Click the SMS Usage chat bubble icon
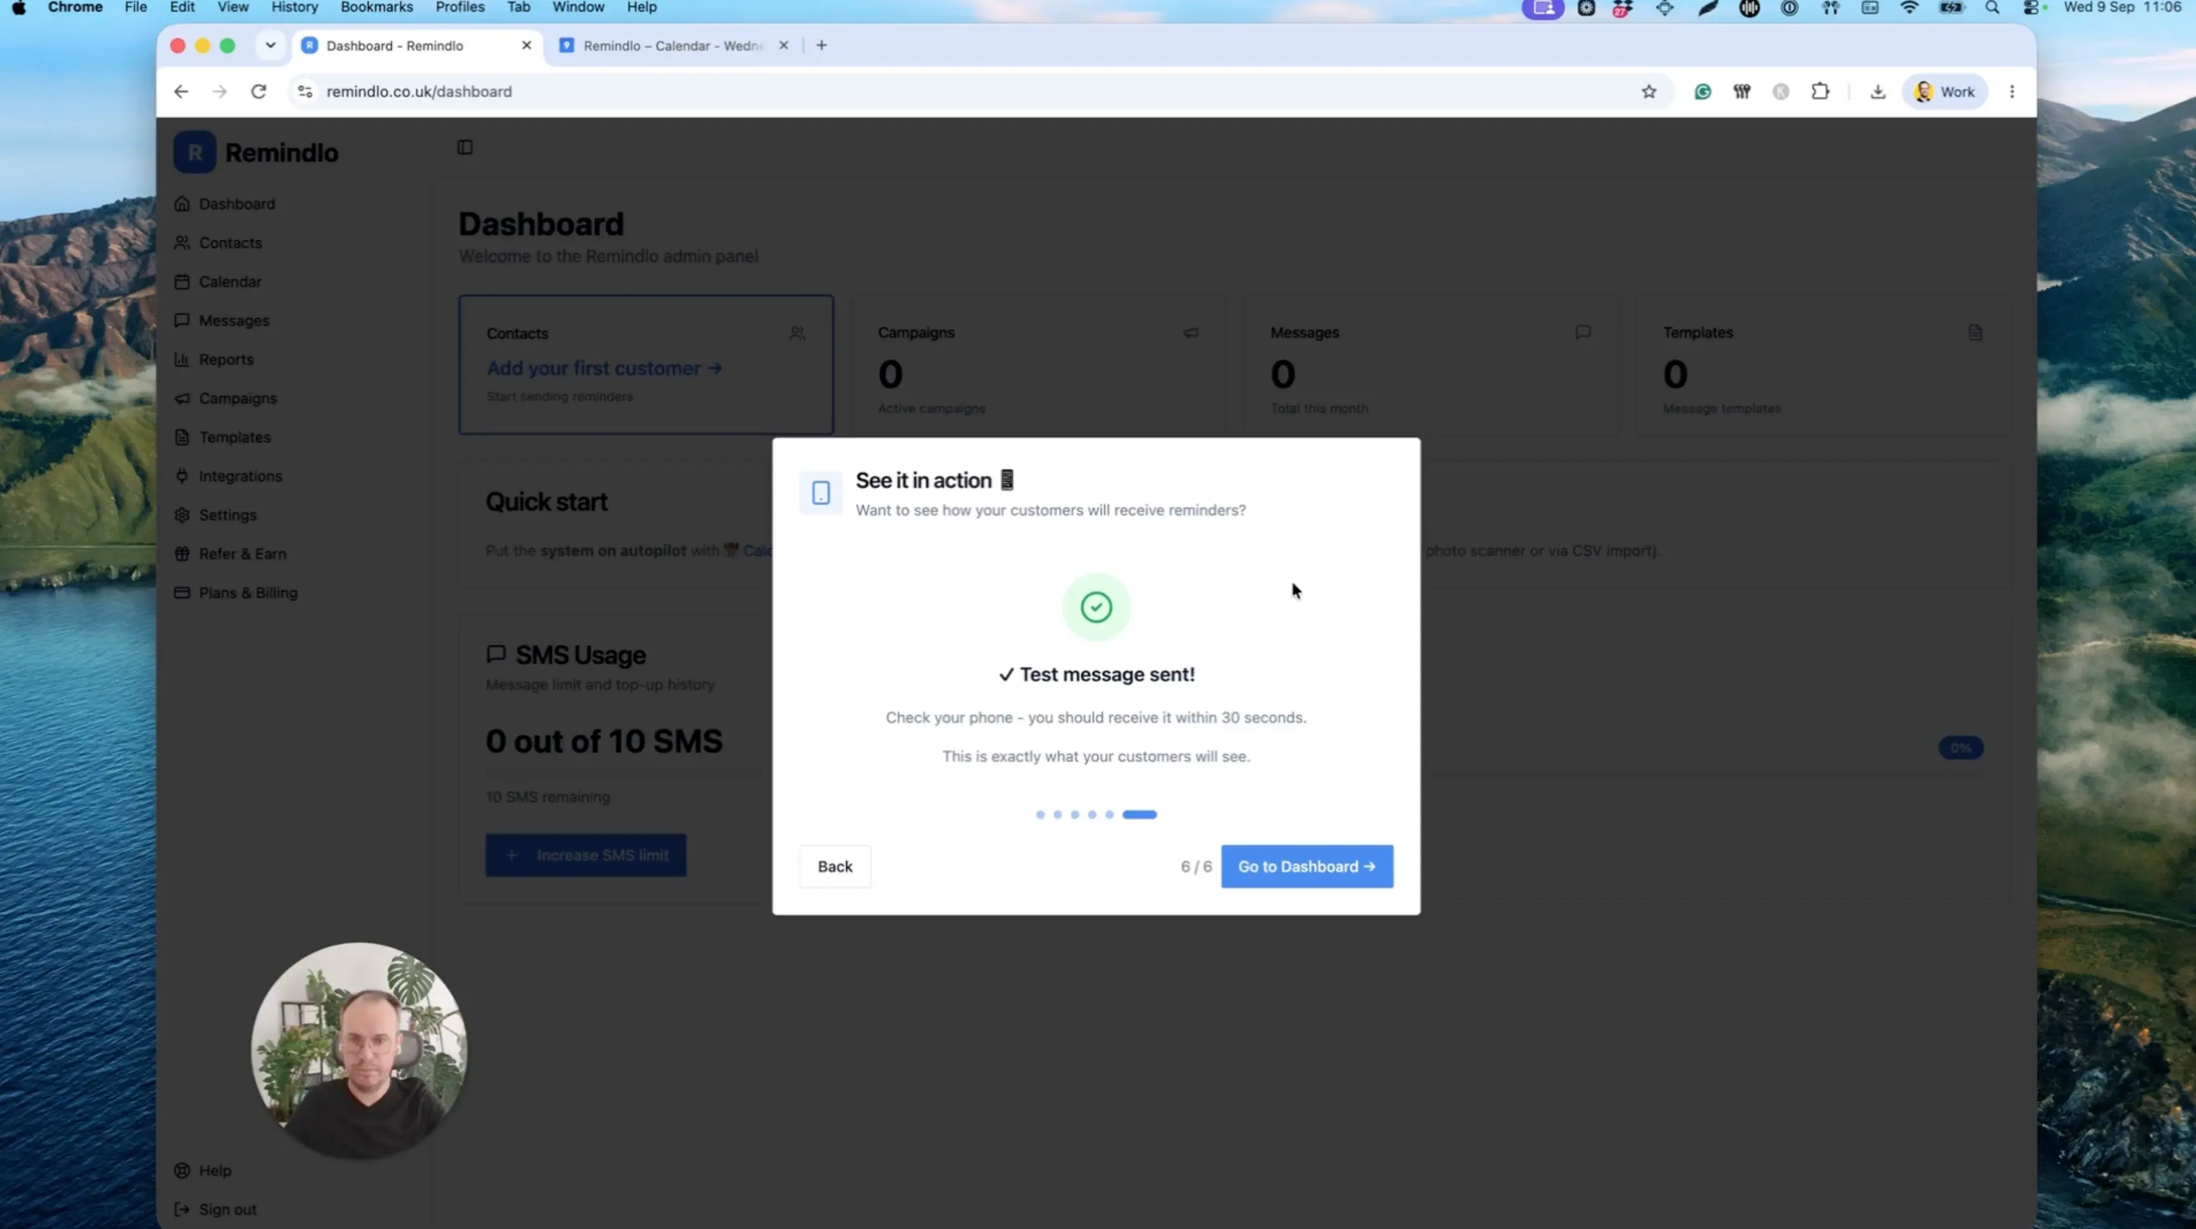This screenshot has width=2196, height=1229. [496, 655]
